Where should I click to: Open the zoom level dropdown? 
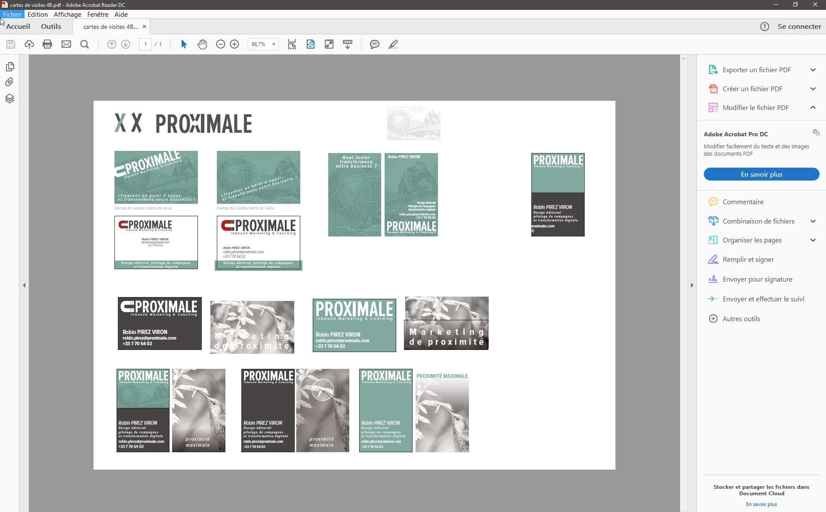click(x=274, y=44)
